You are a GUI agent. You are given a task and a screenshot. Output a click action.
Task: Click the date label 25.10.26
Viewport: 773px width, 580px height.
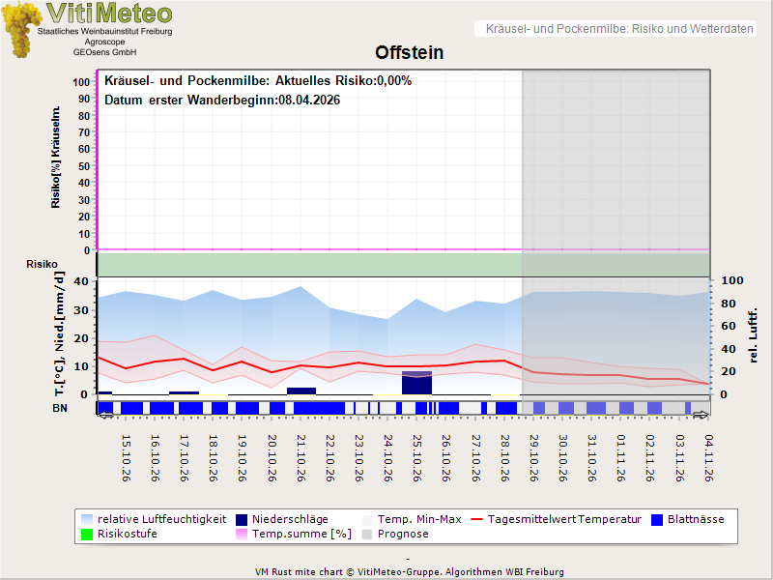click(x=417, y=457)
